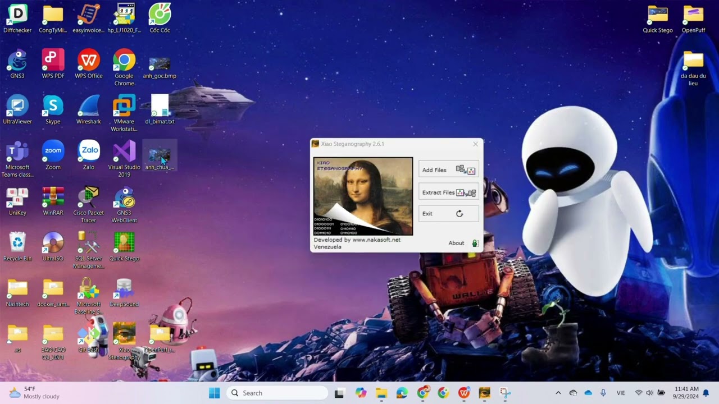Exit Xiao Steganography via Exit button

pyautogui.click(x=448, y=214)
